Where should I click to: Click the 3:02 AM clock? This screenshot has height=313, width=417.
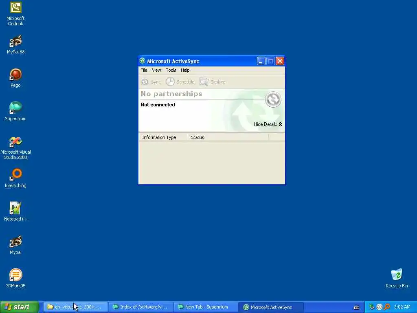(x=402, y=307)
